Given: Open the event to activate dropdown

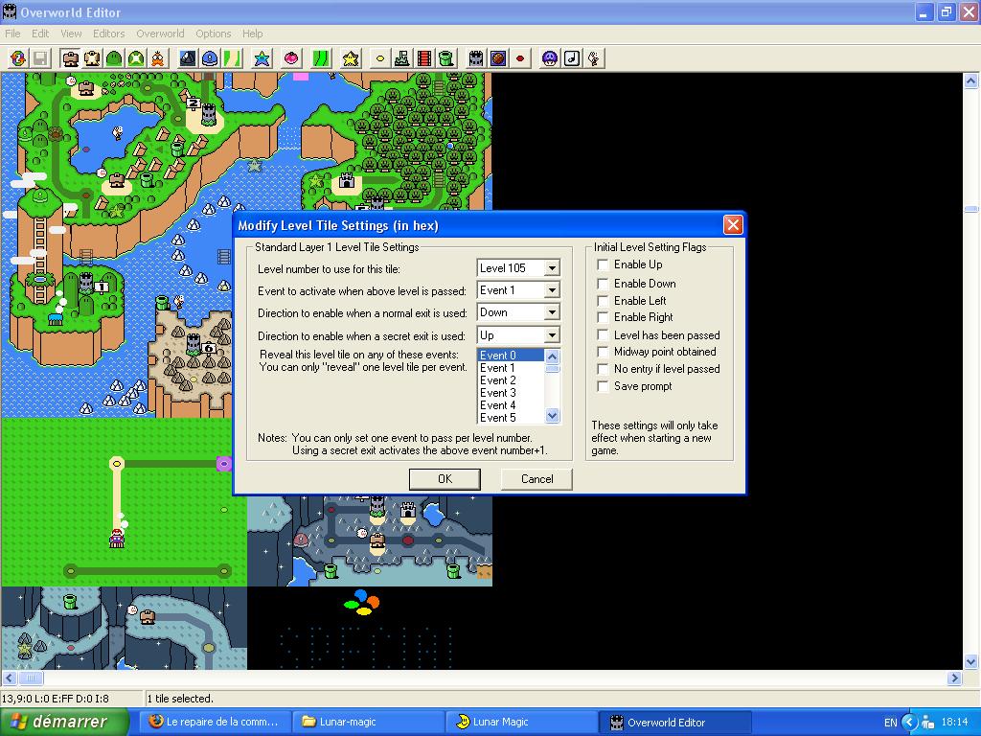Looking at the screenshot, I should click(551, 290).
